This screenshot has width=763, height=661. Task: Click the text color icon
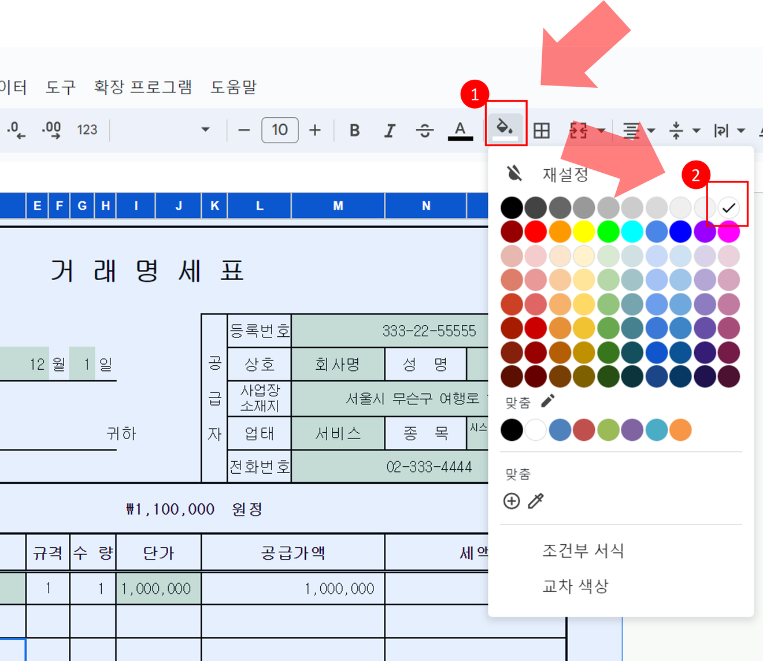[x=460, y=130]
